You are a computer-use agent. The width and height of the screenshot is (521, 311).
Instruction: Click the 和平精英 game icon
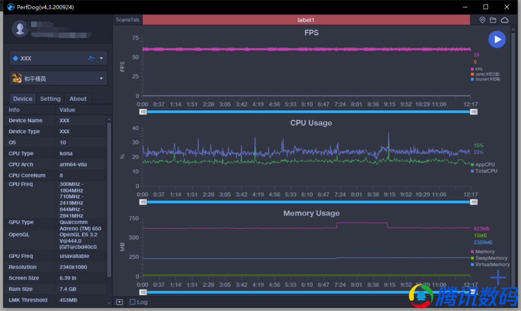click(17, 79)
